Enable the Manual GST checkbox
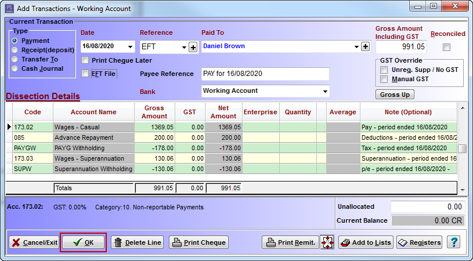 pos(384,79)
